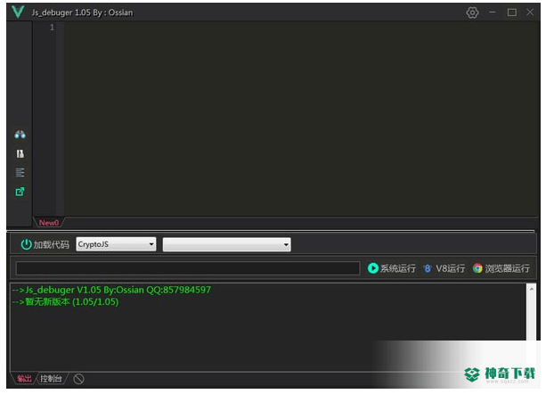This screenshot has height=394, width=546.
Task: Close the Js_debuger window
Action: [x=530, y=12]
